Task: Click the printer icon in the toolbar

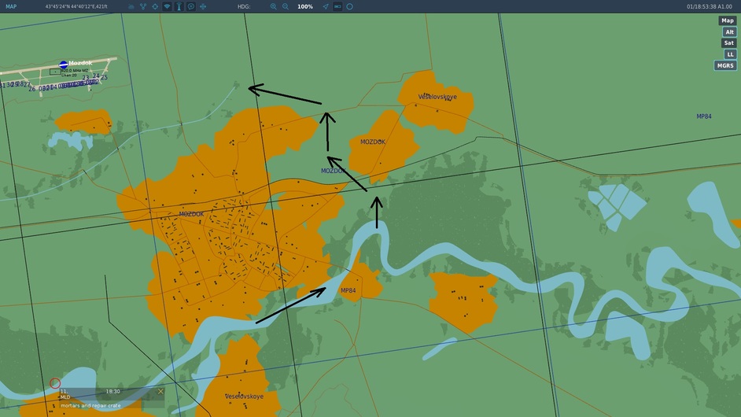Action: tap(131, 6)
